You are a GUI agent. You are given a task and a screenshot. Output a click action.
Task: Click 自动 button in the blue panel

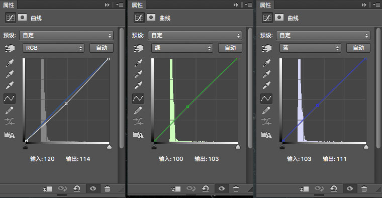tap(358, 48)
